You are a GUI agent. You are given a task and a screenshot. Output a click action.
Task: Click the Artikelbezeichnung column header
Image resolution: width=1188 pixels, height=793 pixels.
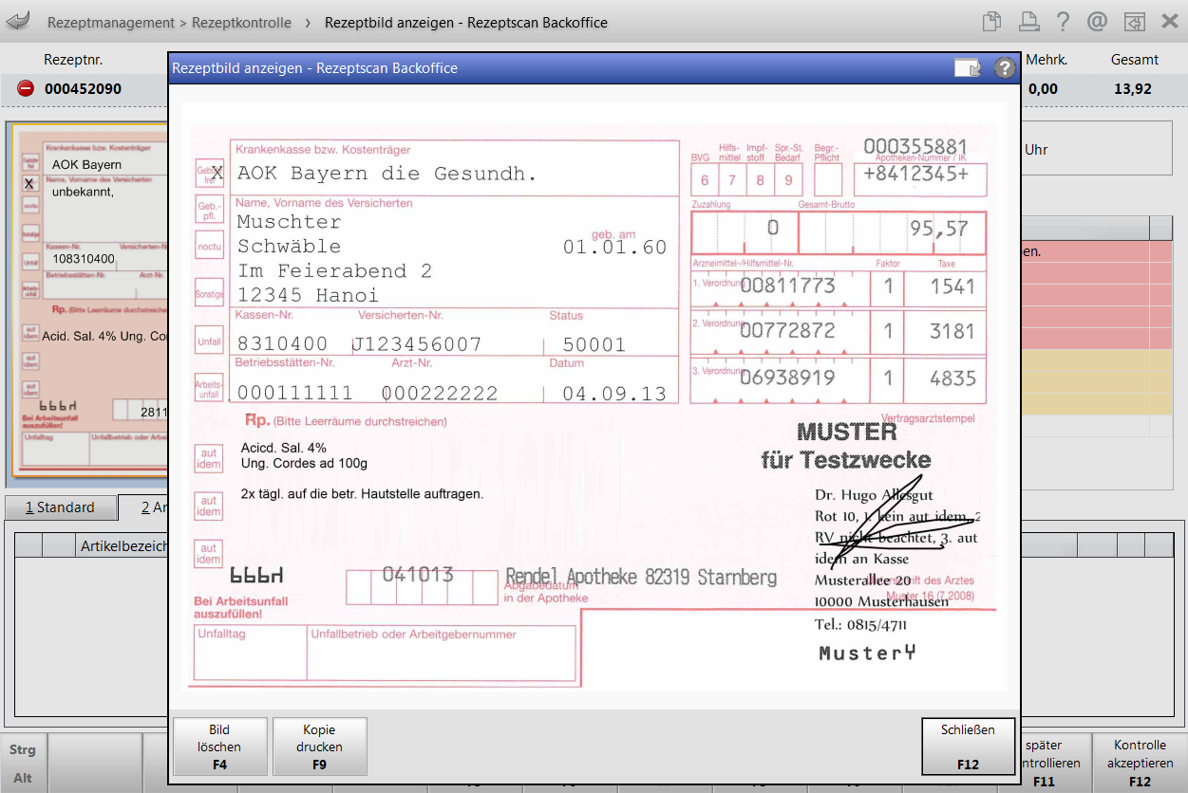[123, 545]
